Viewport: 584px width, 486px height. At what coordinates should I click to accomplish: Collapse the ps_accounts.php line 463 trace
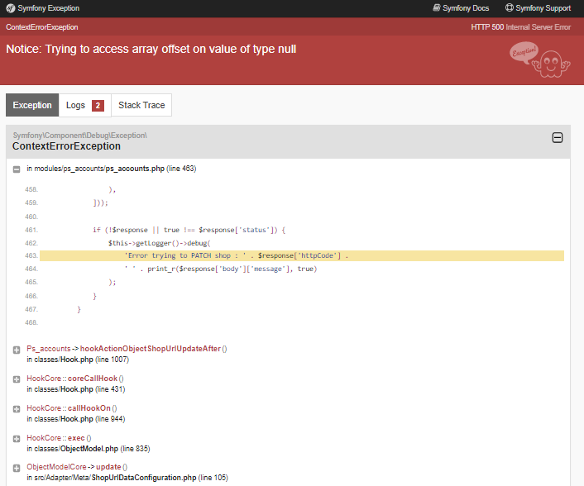pyautogui.click(x=17, y=169)
